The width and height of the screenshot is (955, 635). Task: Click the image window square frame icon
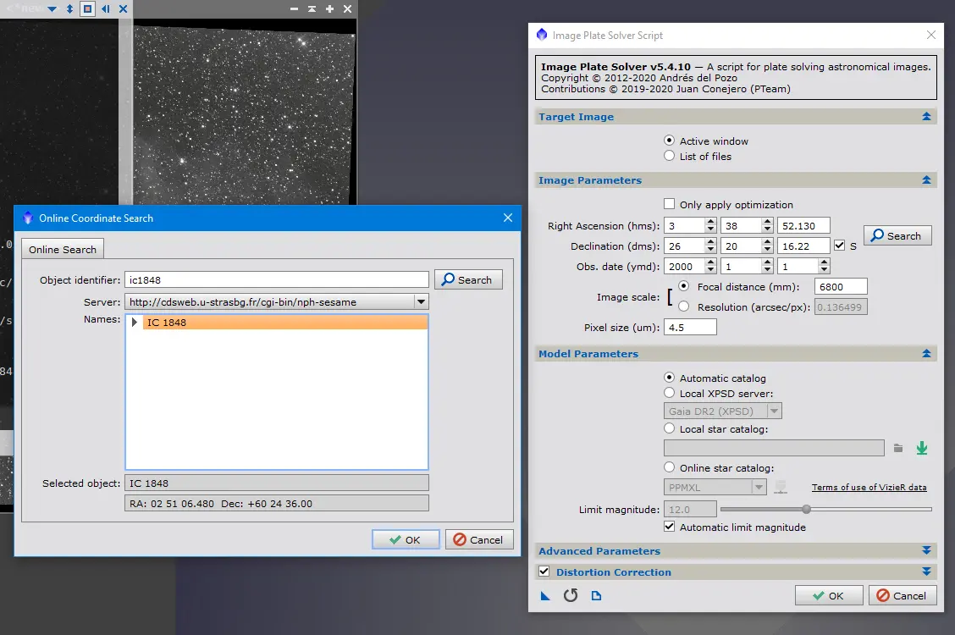pos(88,8)
